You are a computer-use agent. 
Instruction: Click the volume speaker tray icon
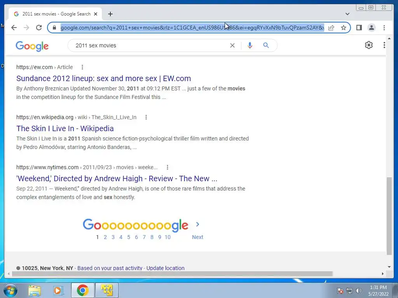coord(358,291)
